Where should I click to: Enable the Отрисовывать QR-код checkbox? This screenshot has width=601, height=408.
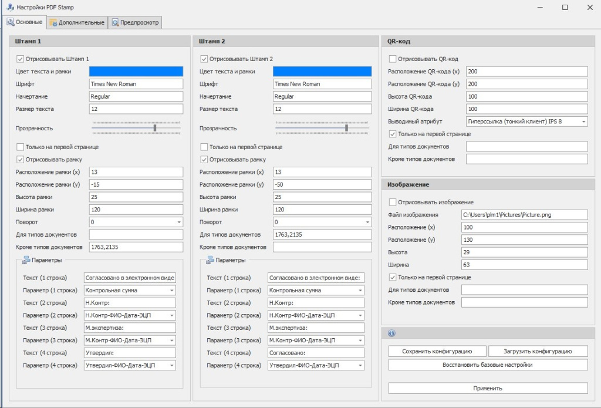pos(393,59)
